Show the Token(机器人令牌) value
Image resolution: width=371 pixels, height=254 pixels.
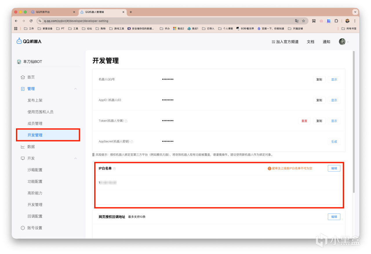(334, 121)
